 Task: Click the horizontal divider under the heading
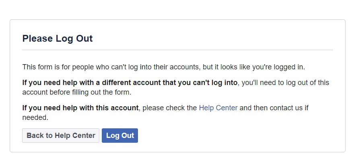(x=177, y=50)
